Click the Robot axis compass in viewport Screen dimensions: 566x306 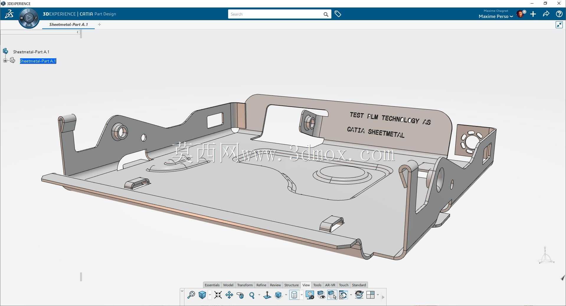(546, 256)
